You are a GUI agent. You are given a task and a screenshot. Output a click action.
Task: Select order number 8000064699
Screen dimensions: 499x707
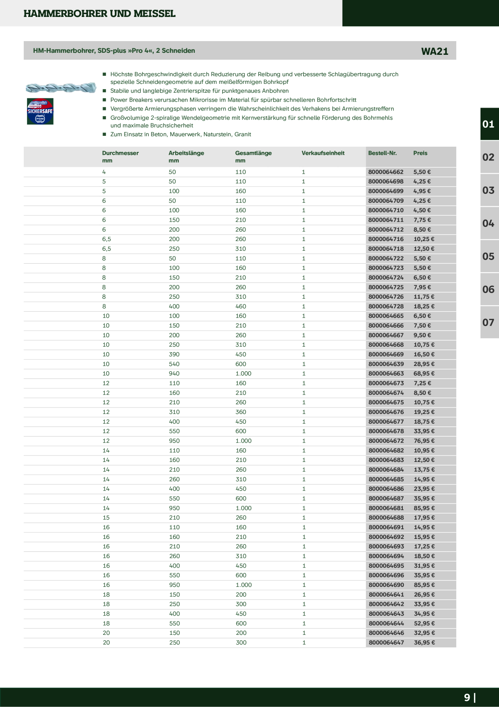tap(386, 191)
